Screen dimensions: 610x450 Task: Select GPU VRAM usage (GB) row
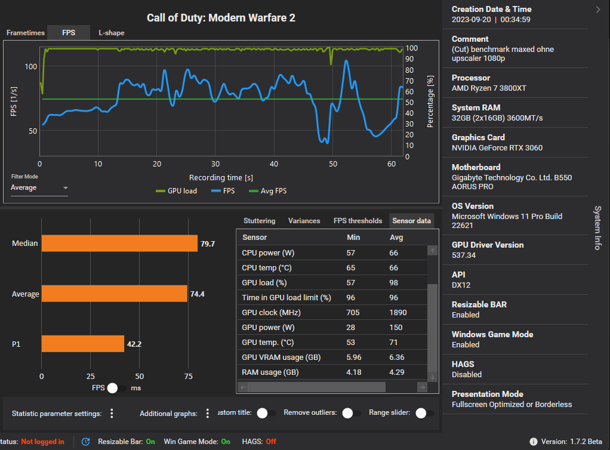pos(332,357)
